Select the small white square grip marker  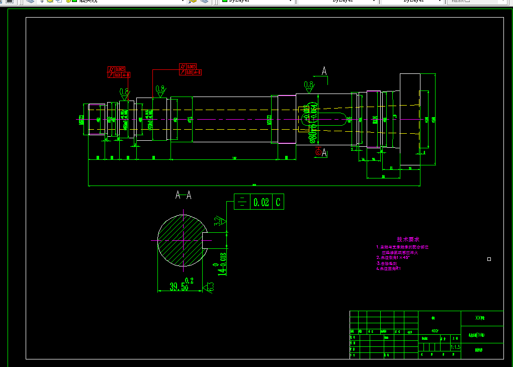tap(489, 259)
